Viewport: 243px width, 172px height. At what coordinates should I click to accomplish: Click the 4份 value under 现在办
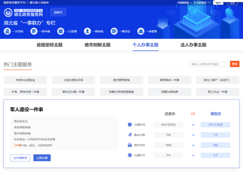pyautogui.click(x=215, y=145)
